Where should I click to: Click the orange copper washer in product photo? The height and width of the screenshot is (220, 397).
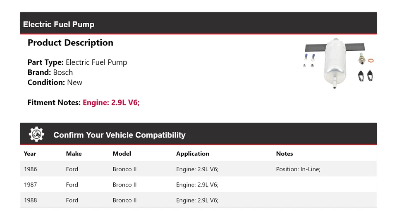pyautogui.click(x=371, y=61)
